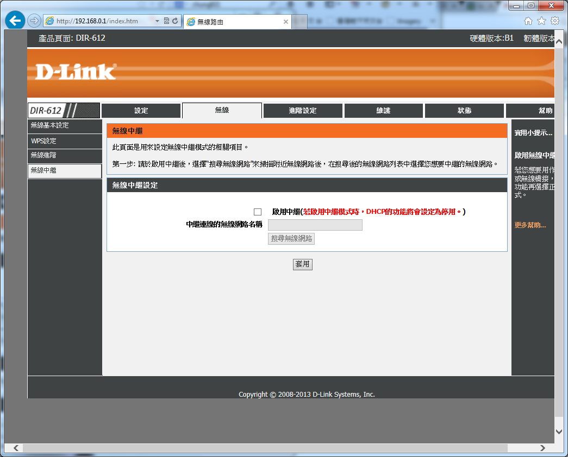
Task: Enable the 啟用中繼 checkbox
Action: (x=258, y=212)
